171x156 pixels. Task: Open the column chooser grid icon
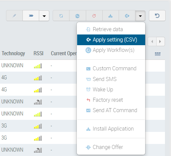[158, 54]
